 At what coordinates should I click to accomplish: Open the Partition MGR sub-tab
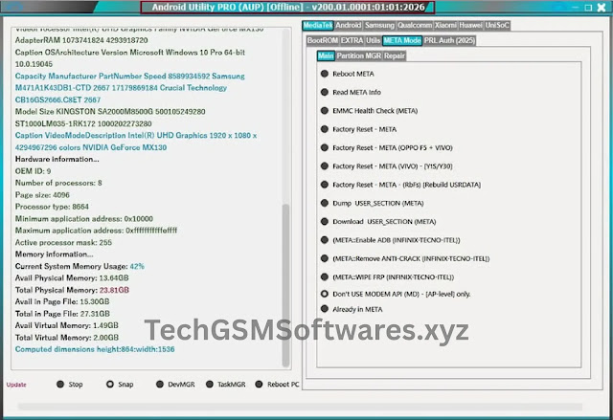(359, 56)
